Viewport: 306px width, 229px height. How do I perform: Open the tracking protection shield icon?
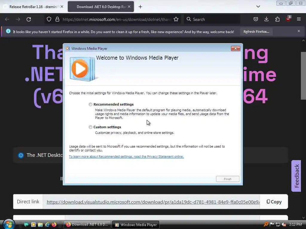tap(49, 19)
